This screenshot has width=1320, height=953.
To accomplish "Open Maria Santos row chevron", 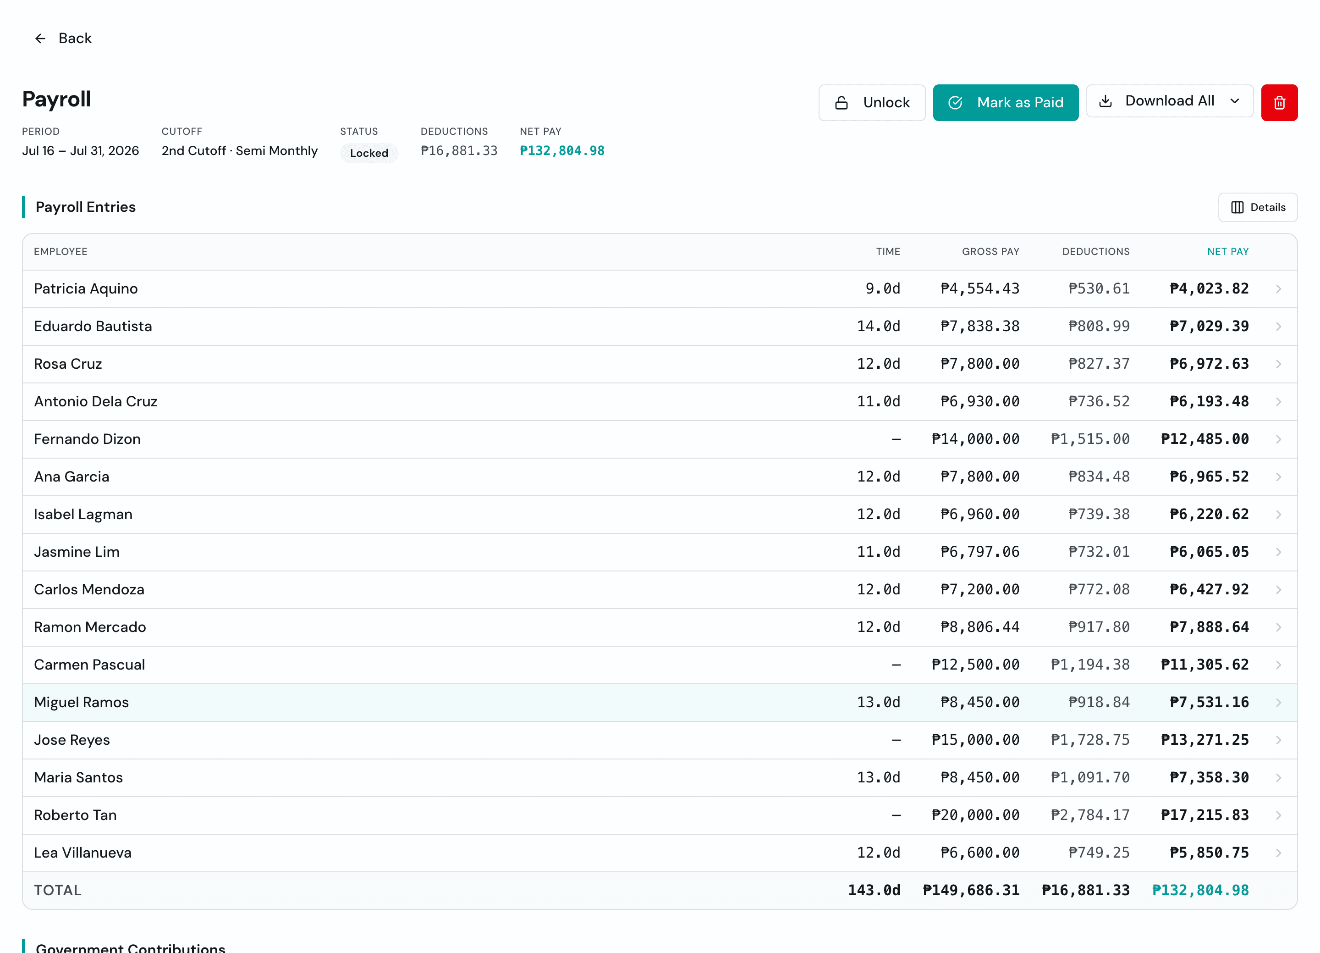I will pos(1278,778).
